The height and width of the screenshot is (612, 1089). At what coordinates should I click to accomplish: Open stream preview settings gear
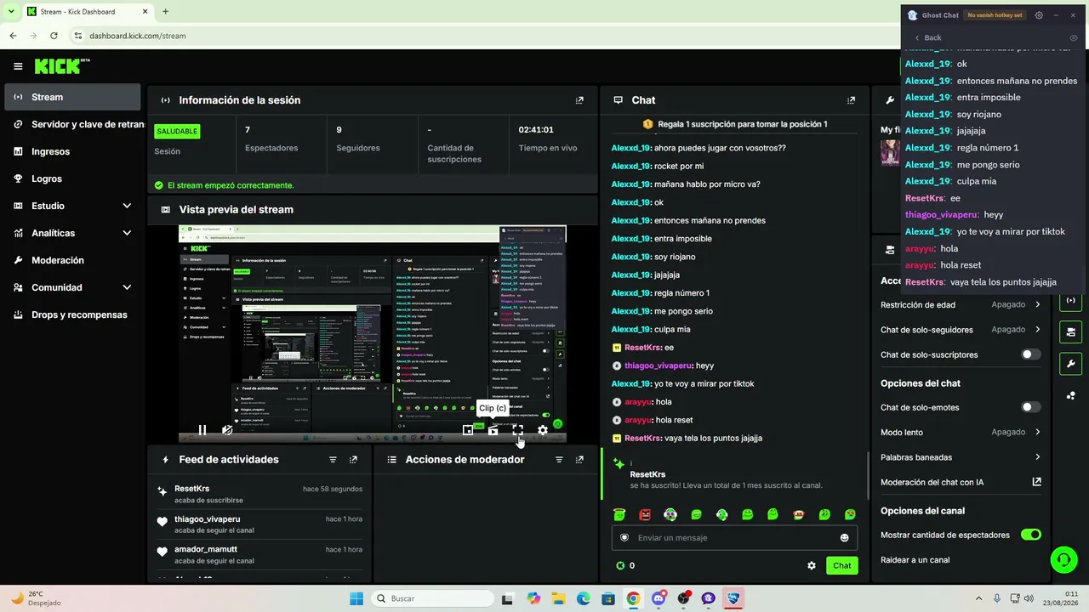tap(543, 430)
